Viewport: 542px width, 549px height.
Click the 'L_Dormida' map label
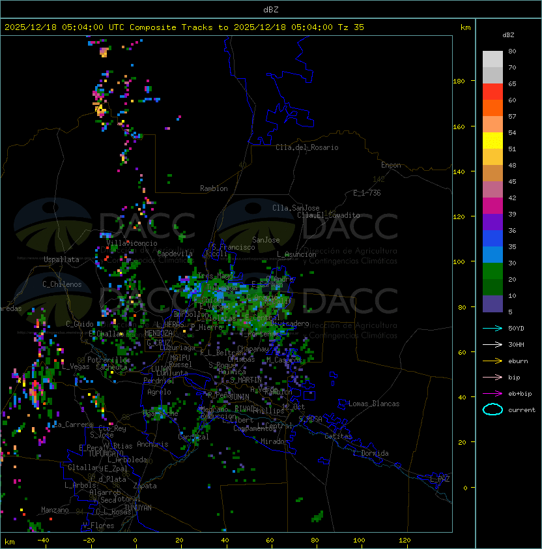(371, 453)
